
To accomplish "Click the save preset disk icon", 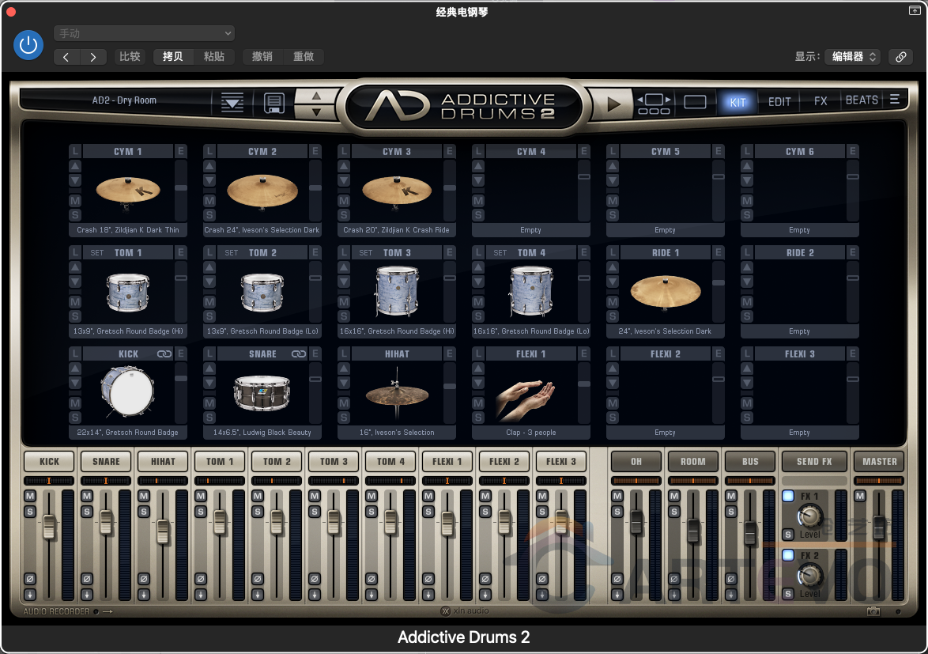I will [275, 104].
